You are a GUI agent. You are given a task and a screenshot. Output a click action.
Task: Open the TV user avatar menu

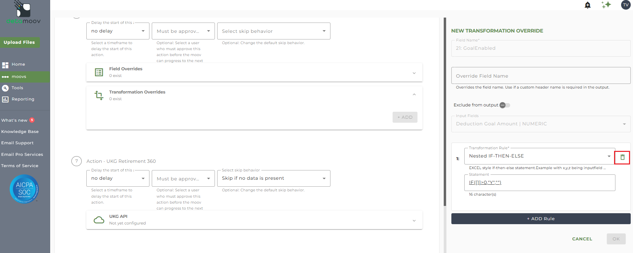[x=626, y=5]
